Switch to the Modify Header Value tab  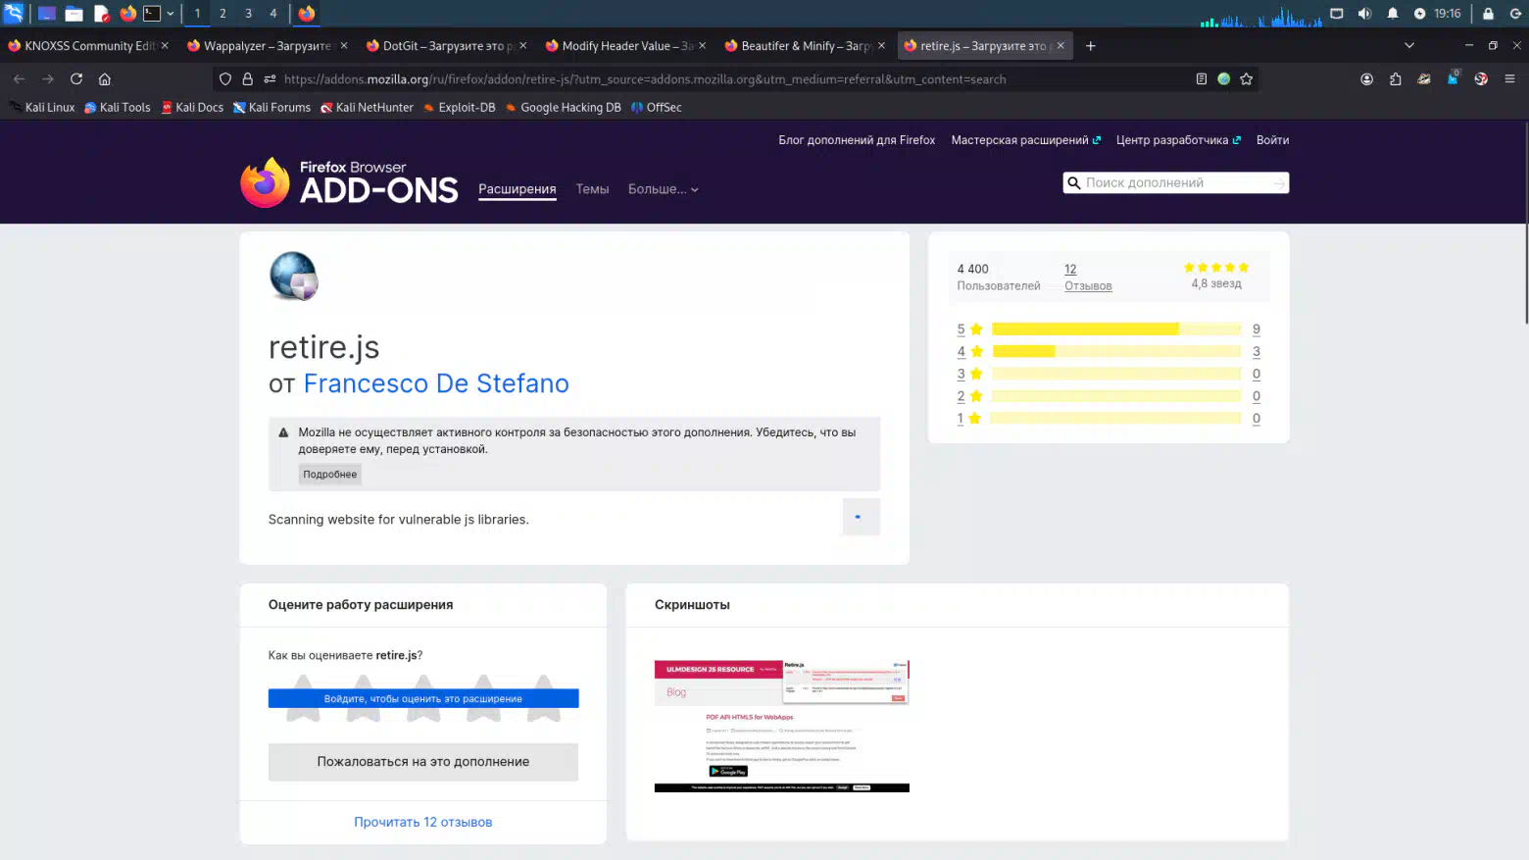tap(626, 46)
